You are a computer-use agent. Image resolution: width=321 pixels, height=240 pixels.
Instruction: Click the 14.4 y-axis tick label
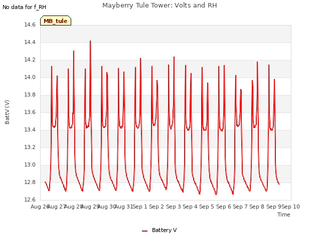coord(30,42)
